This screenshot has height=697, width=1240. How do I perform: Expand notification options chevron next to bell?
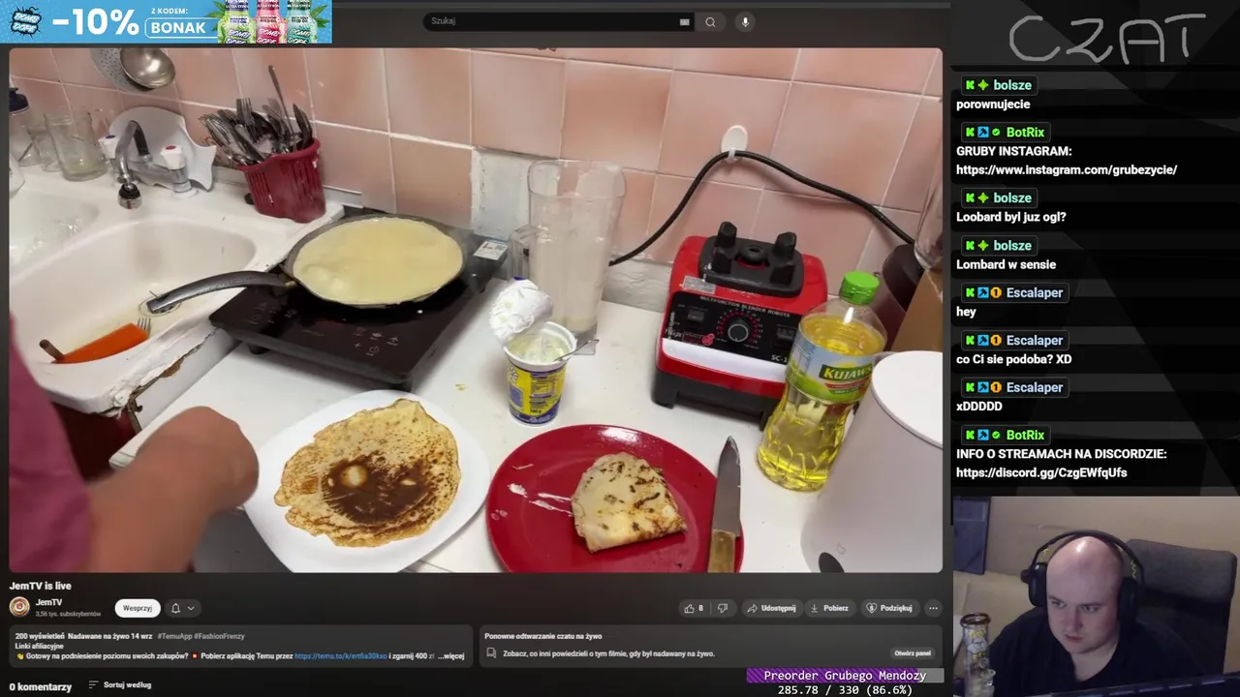pyautogui.click(x=191, y=608)
